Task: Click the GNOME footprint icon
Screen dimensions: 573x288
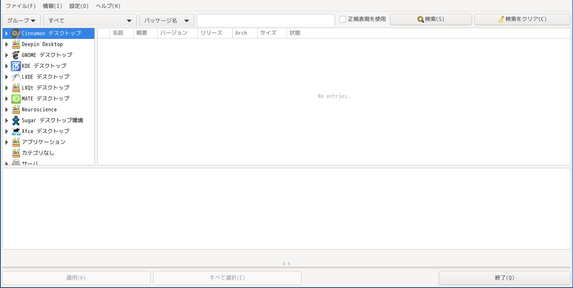Action: (16, 55)
